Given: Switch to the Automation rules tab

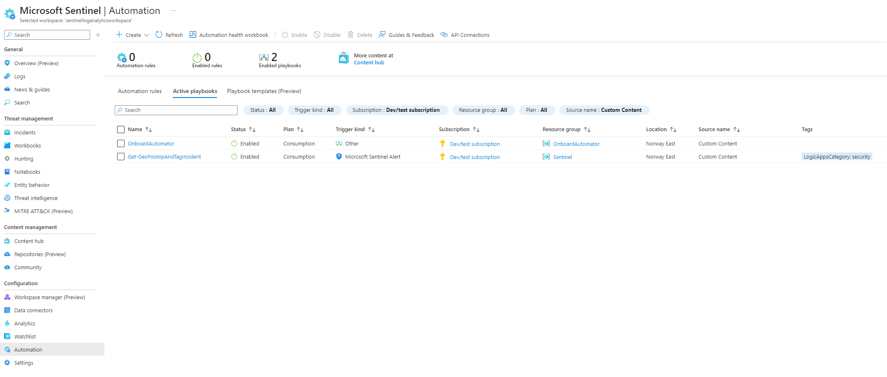Looking at the screenshot, I should coord(140,91).
